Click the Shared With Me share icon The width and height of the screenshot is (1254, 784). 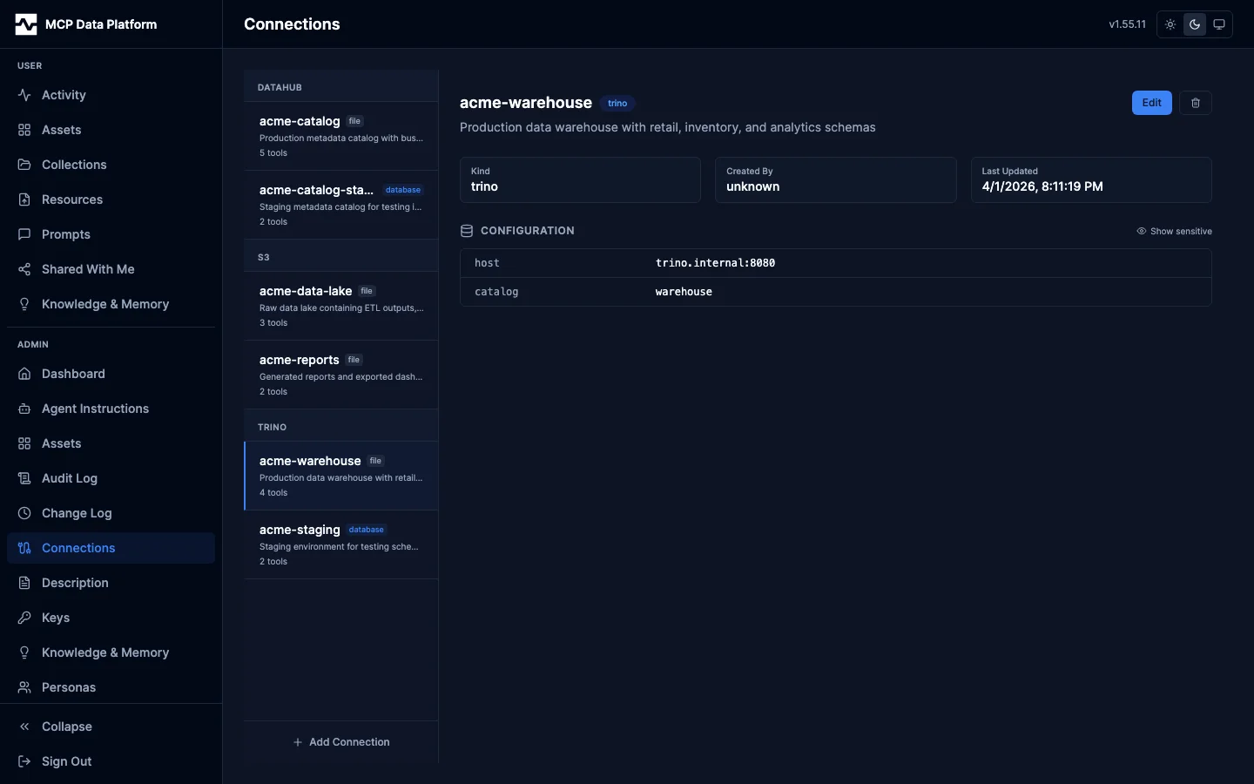point(24,269)
